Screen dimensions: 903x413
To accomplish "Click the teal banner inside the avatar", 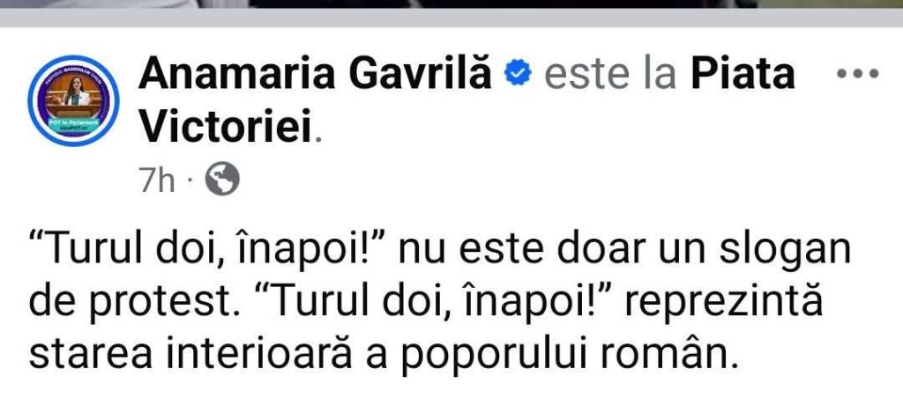I will pyautogui.click(x=73, y=125).
